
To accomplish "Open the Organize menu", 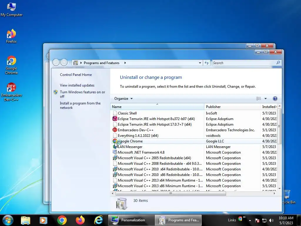I will [x=123, y=99].
